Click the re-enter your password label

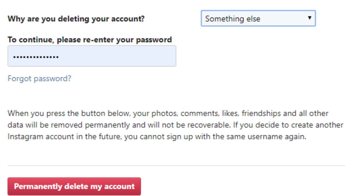point(90,39)
